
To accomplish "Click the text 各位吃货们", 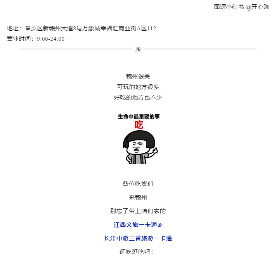I will click(138, 184).
